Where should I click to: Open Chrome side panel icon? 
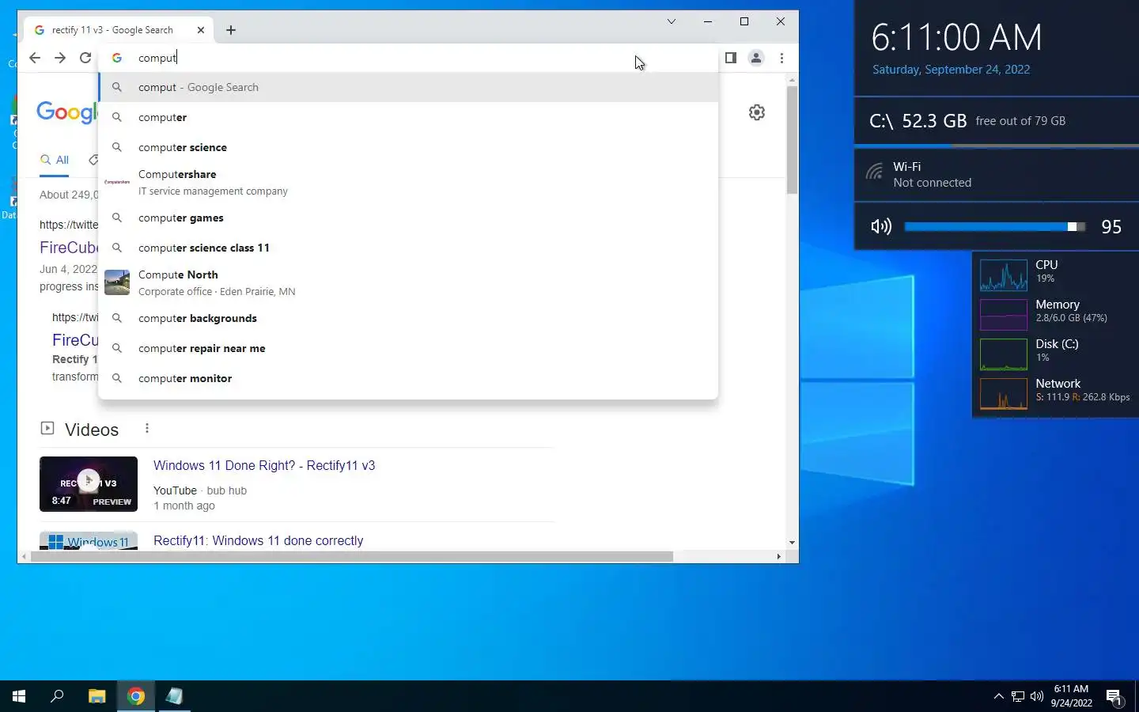[x=731, y=58]
